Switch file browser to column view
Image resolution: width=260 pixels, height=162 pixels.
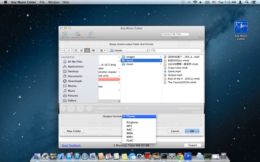(x=87, y=51)
